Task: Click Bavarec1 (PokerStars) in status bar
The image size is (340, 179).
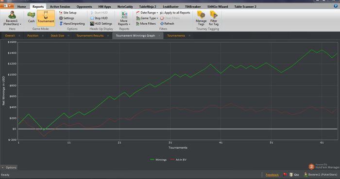Action: [x=321, y=175]
